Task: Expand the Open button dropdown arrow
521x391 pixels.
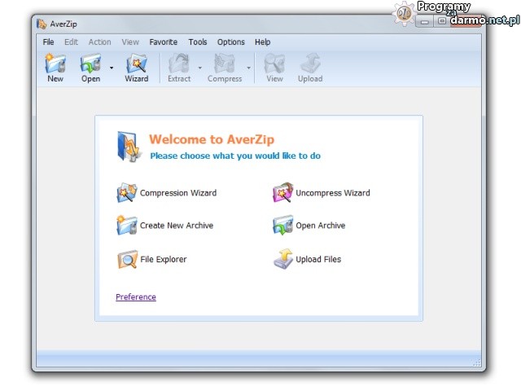Action: tap(112, 68)
